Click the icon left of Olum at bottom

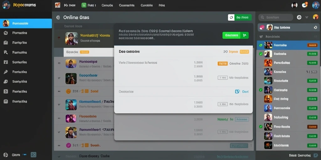(6, 155)
